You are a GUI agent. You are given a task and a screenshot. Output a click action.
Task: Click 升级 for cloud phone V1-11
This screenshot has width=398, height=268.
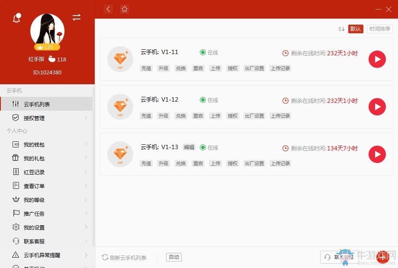pos(164,68)
